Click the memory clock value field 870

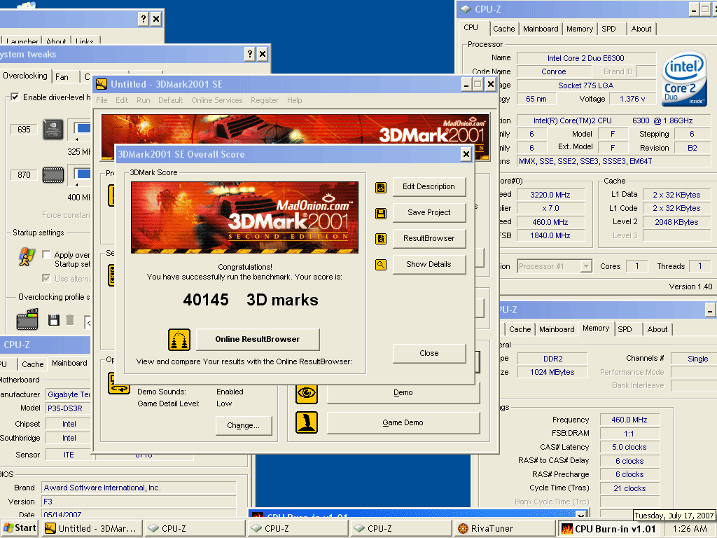[x=24, y=174]
